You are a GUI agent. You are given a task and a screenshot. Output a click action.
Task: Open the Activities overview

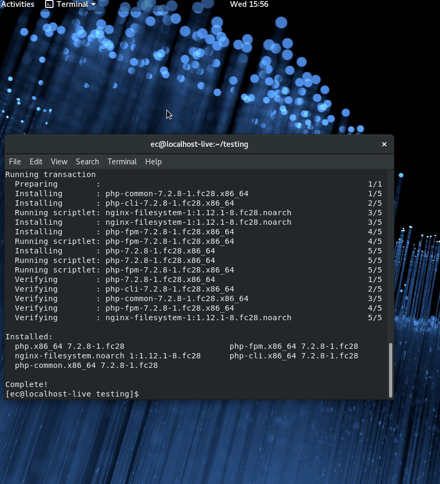point(17,4)
